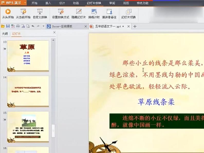Click the undo arrow icon
The image size is (204, 153).
click(33, 26)
